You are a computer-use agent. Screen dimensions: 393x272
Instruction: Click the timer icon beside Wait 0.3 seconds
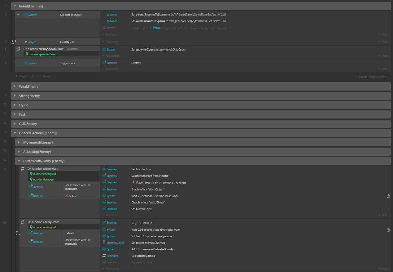(x=388, y=196)
